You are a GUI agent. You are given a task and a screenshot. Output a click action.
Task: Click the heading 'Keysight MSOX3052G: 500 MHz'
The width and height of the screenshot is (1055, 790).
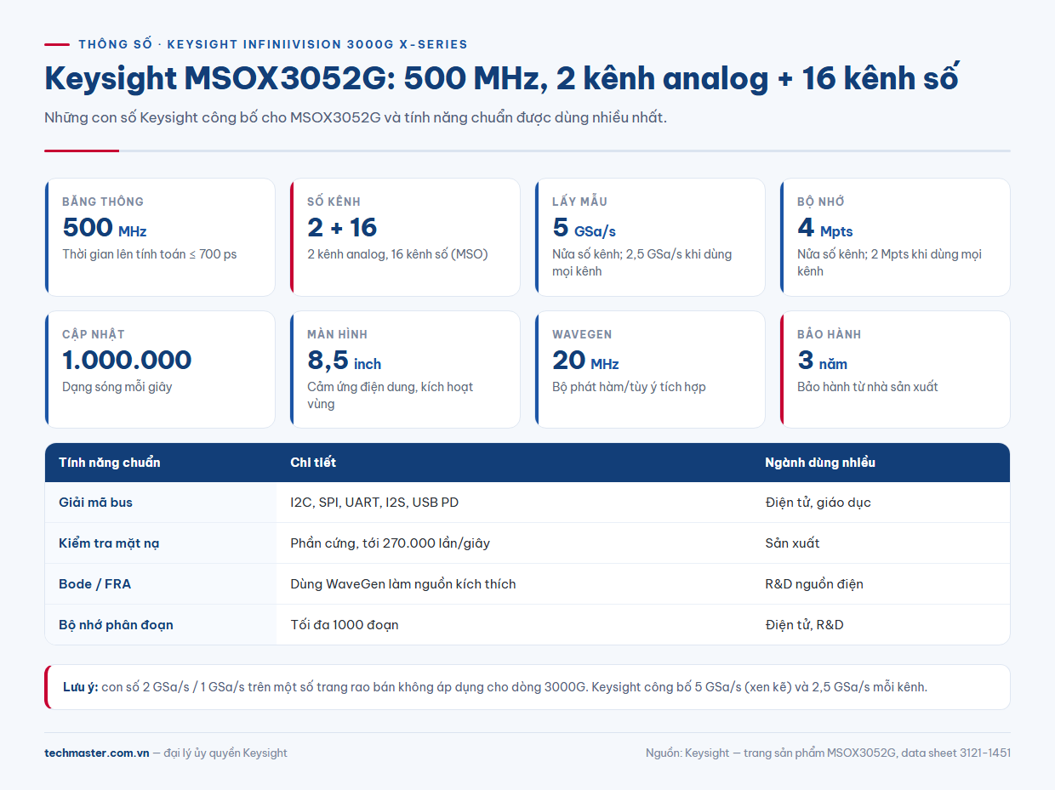pyautogui.click(x=502, y=78)
